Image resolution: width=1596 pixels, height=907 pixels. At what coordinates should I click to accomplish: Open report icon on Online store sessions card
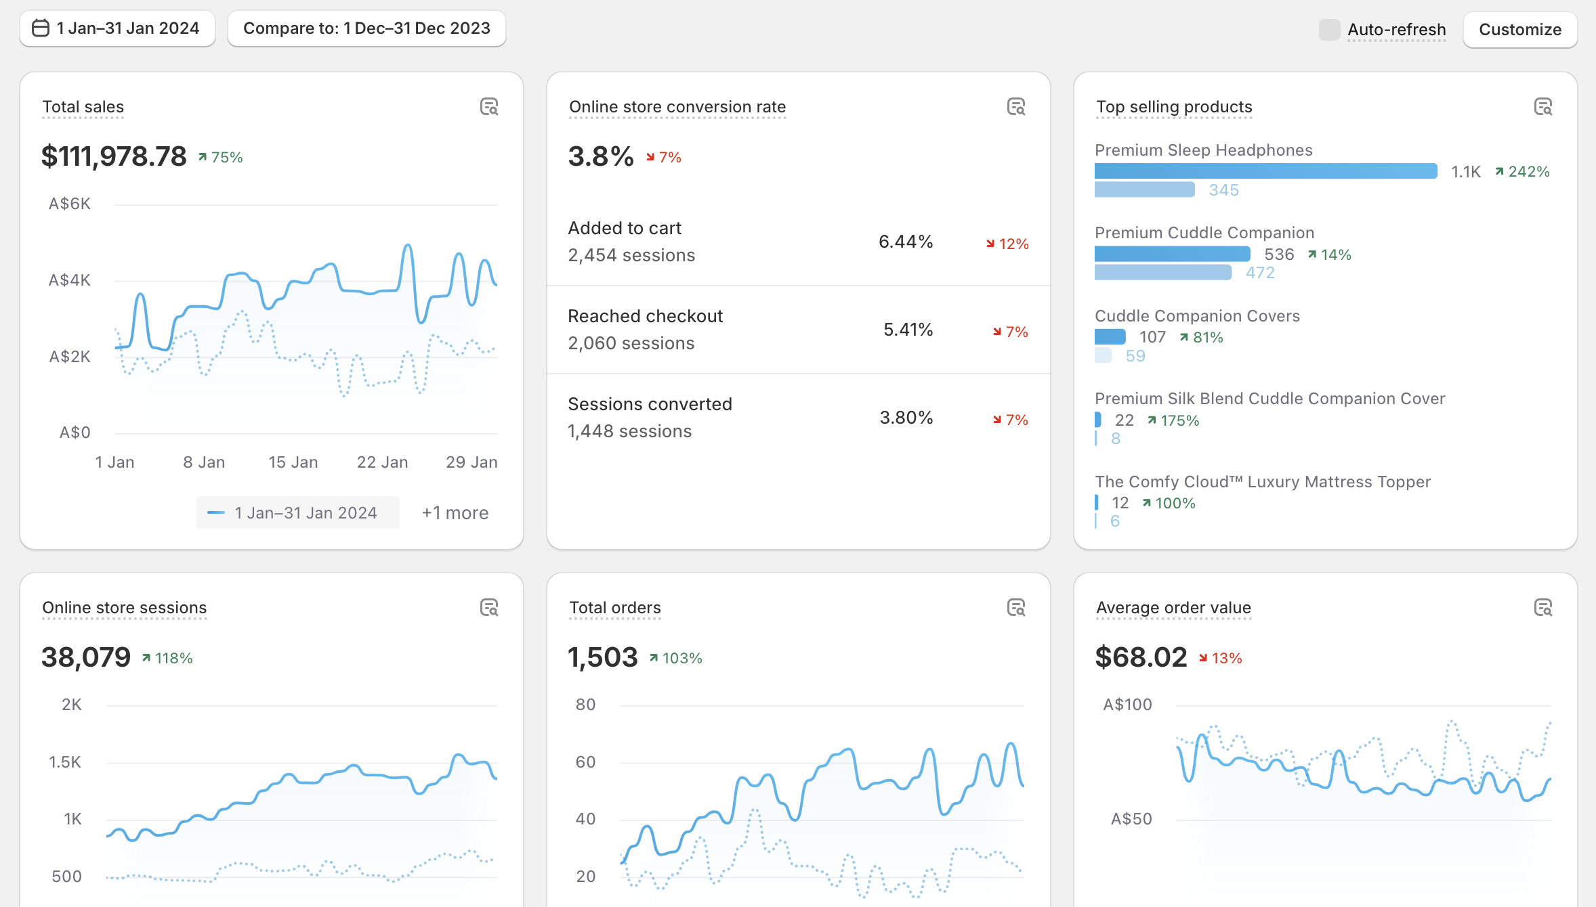[x=489, y=608]
